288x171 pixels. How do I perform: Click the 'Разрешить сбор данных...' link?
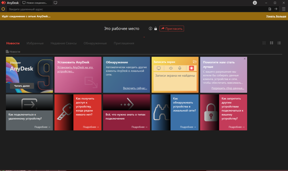pos(228,88)
